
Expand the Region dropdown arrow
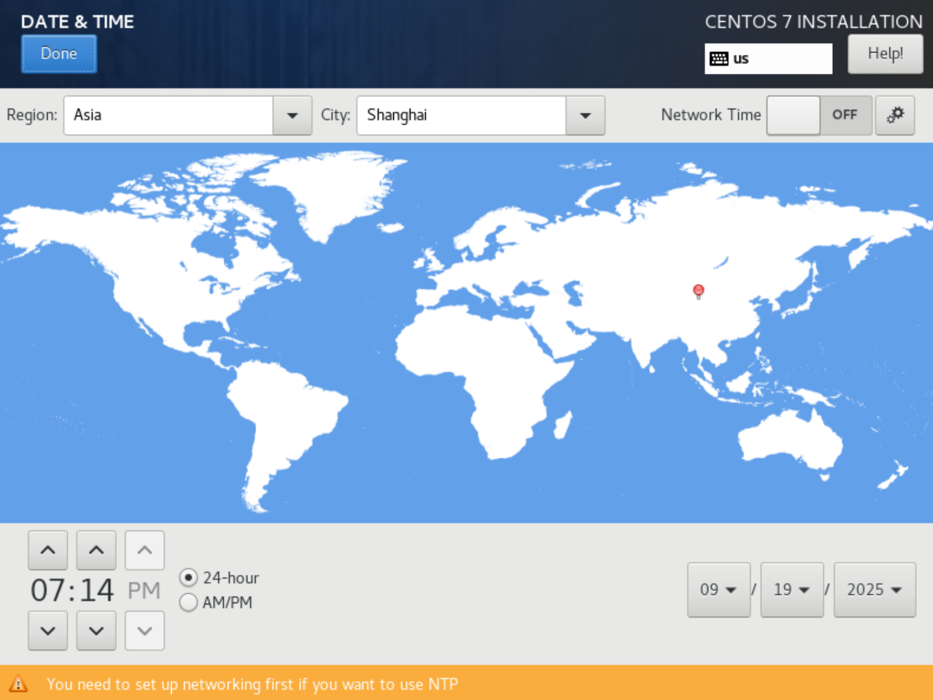pos(292,116)
